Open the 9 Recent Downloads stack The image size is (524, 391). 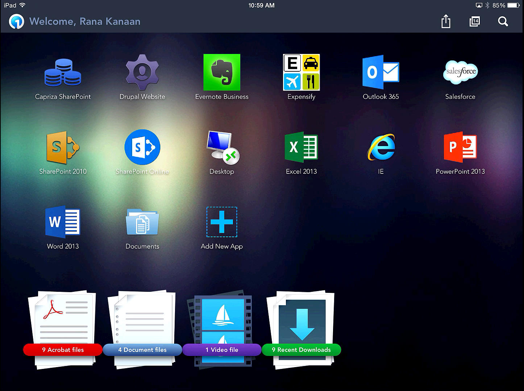pyautogui.click(x=301, y=328)
